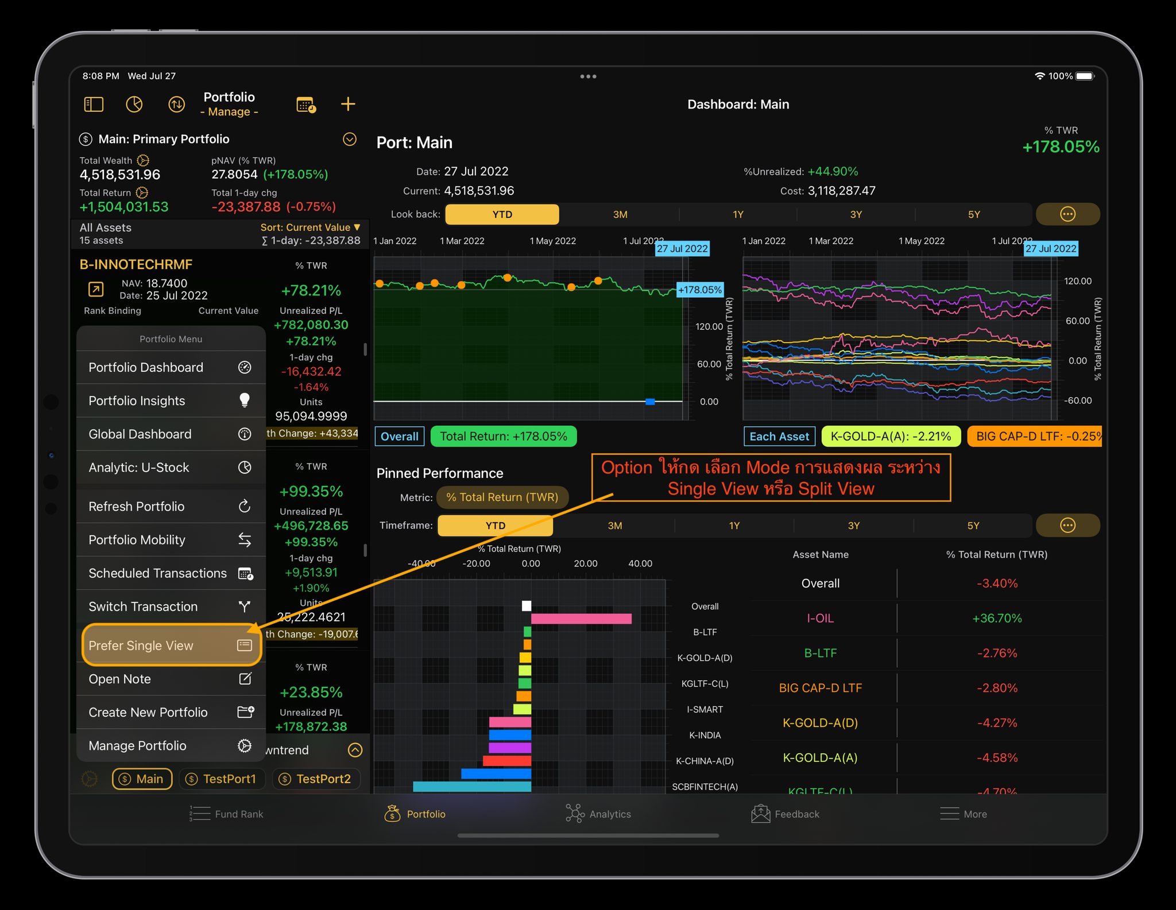The height and width of the screenshot is (910, 1176).
Task: Open Global Dashboard menu item
Action: click(171, 434)
